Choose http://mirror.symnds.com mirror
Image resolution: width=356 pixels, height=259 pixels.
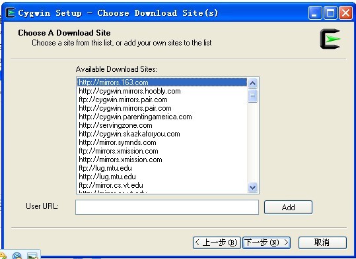[x=162, y=142]
